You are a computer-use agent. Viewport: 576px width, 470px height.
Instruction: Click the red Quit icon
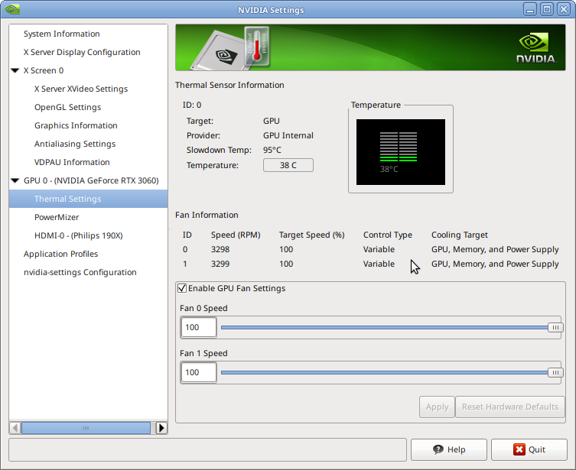[x=519, y=449]
